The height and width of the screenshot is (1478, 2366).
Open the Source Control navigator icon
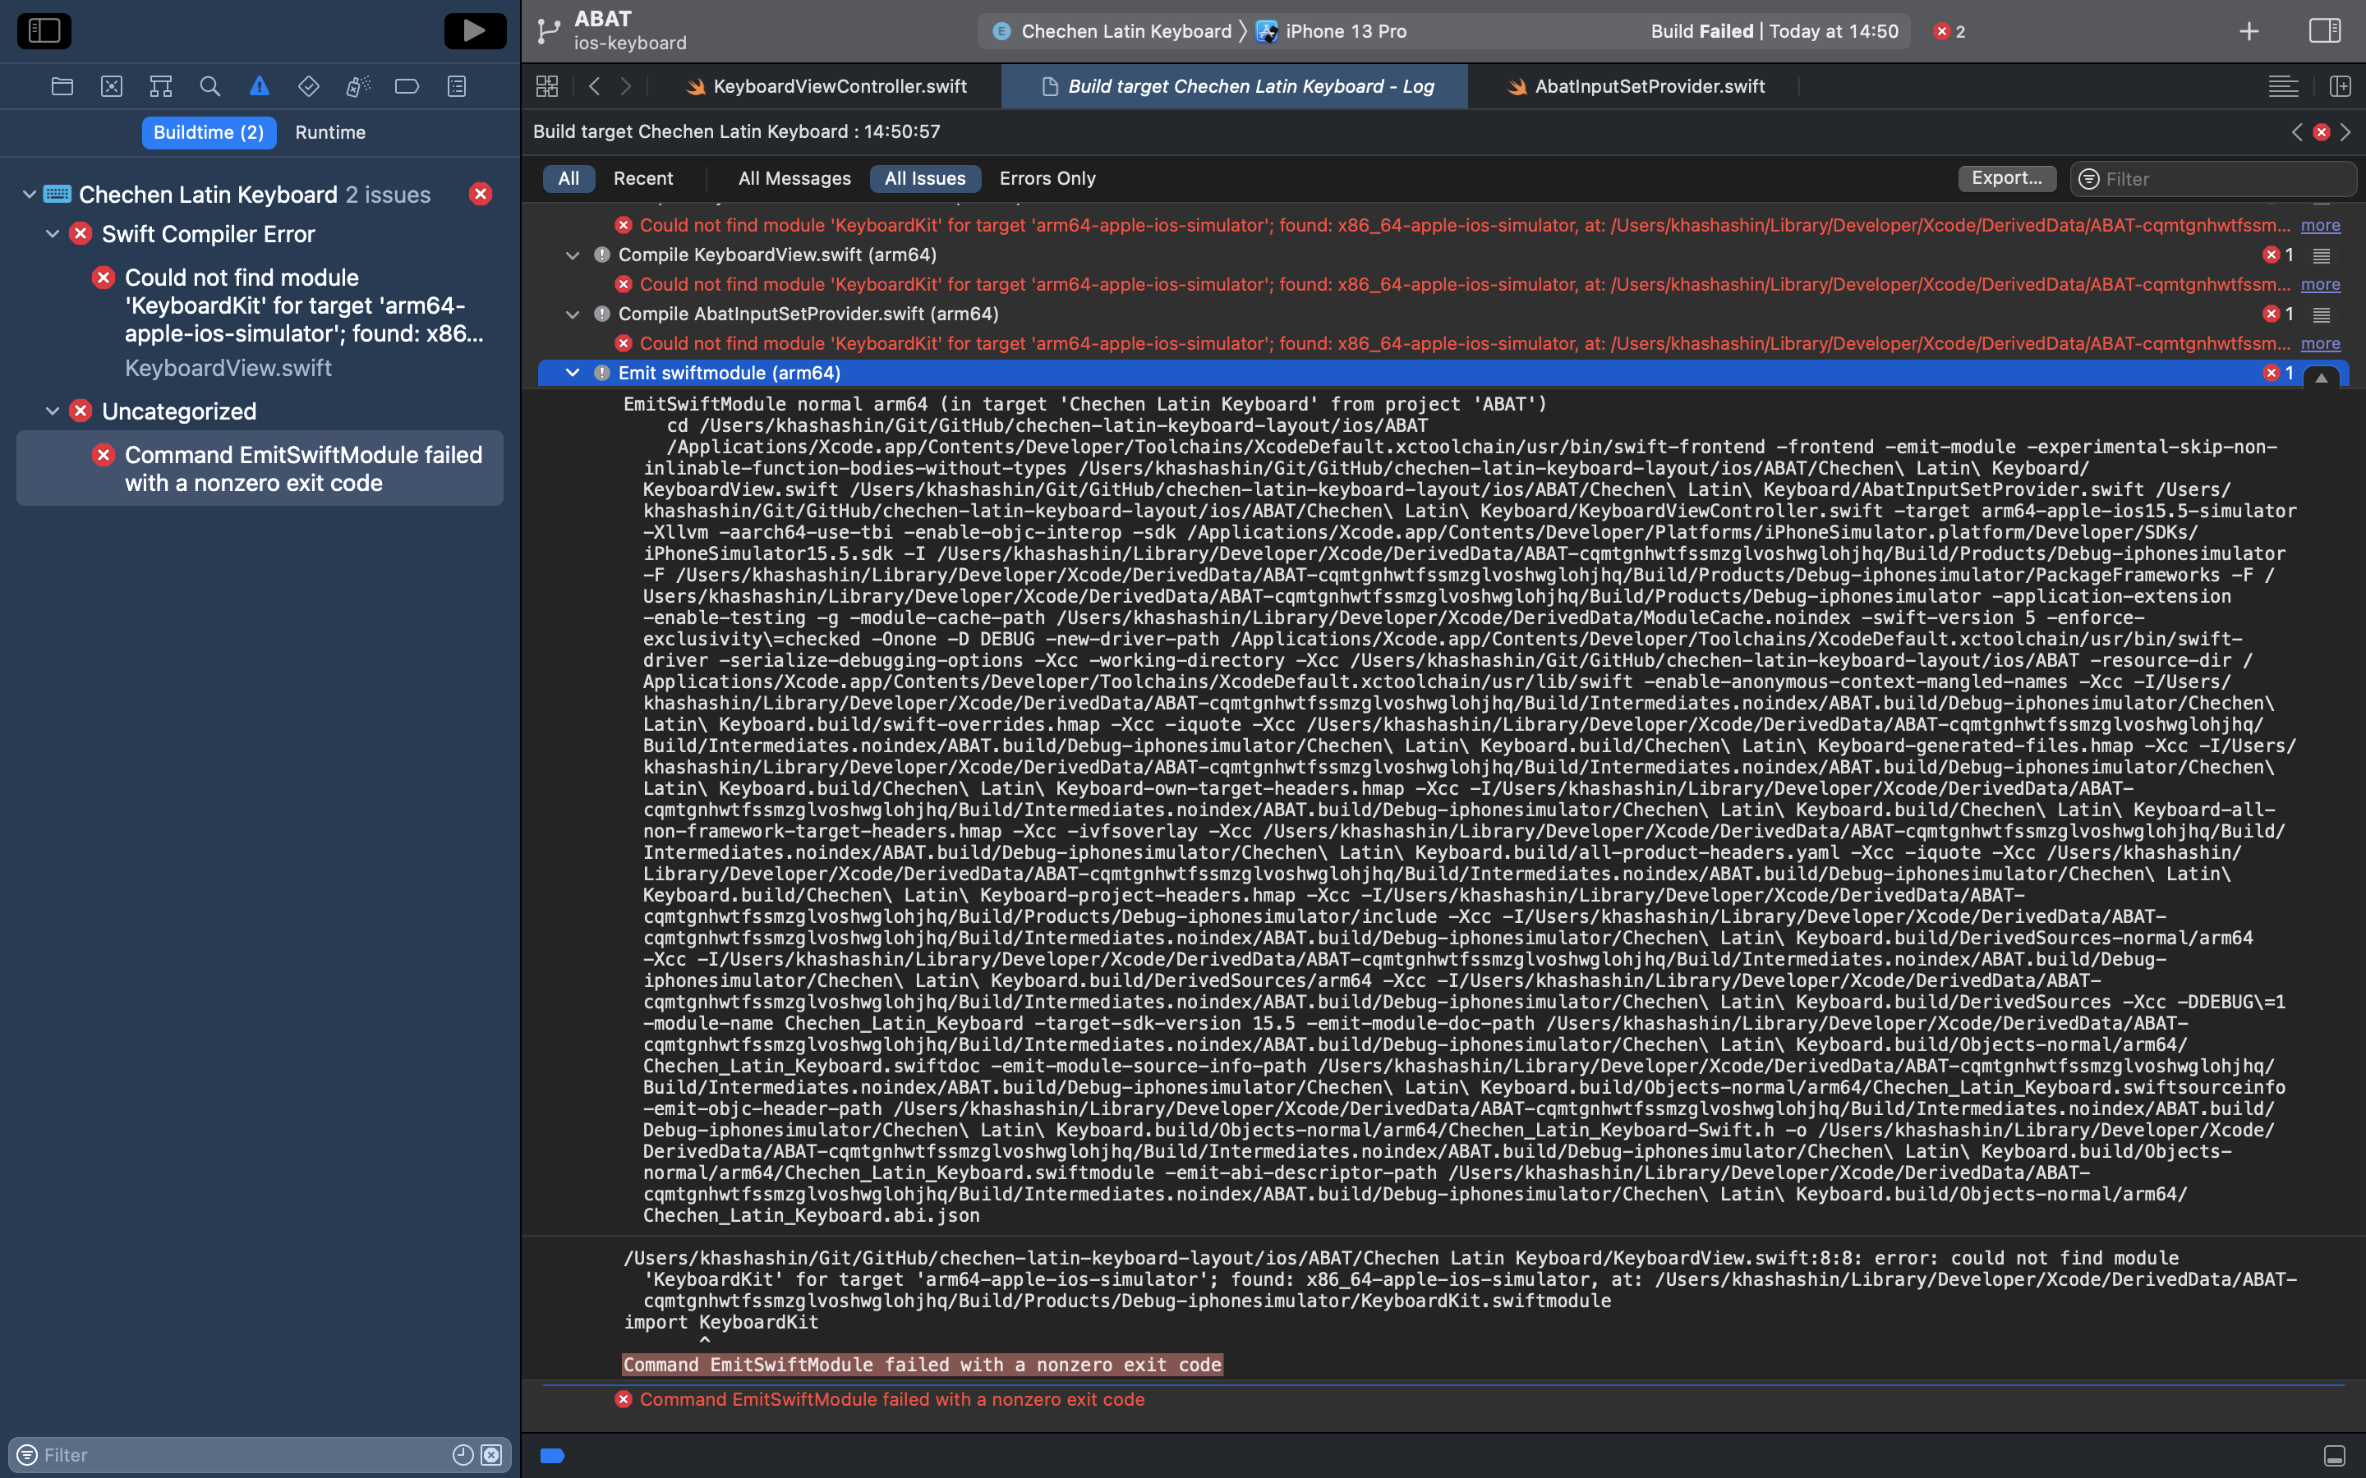112,86
